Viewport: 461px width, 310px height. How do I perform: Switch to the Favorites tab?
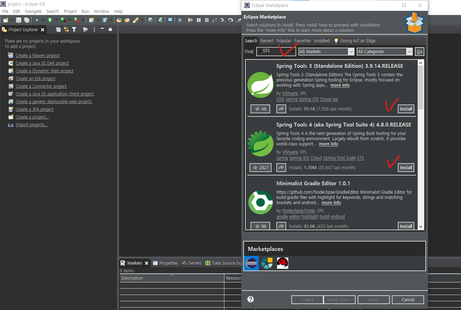coord(303,41)
